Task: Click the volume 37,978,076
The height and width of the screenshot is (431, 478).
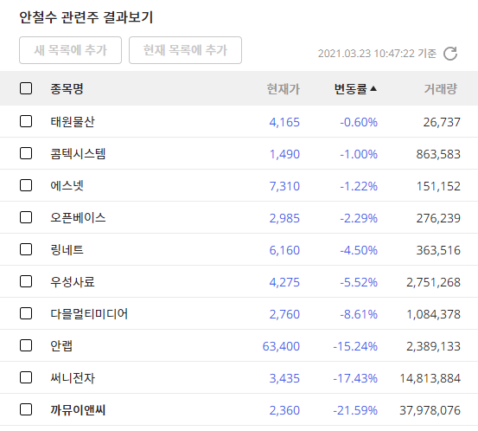Action: coord(430,411)
